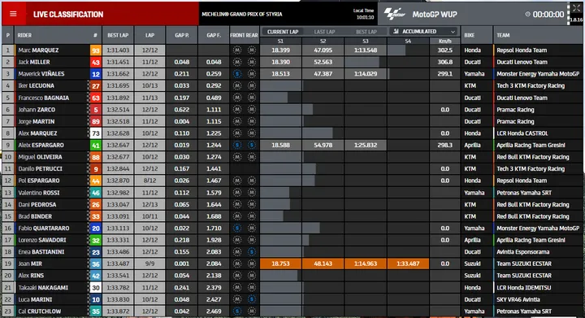Click Marc MARQUEZ front tyre icon
Screen dimensions: 585x318
click(237, 50)
